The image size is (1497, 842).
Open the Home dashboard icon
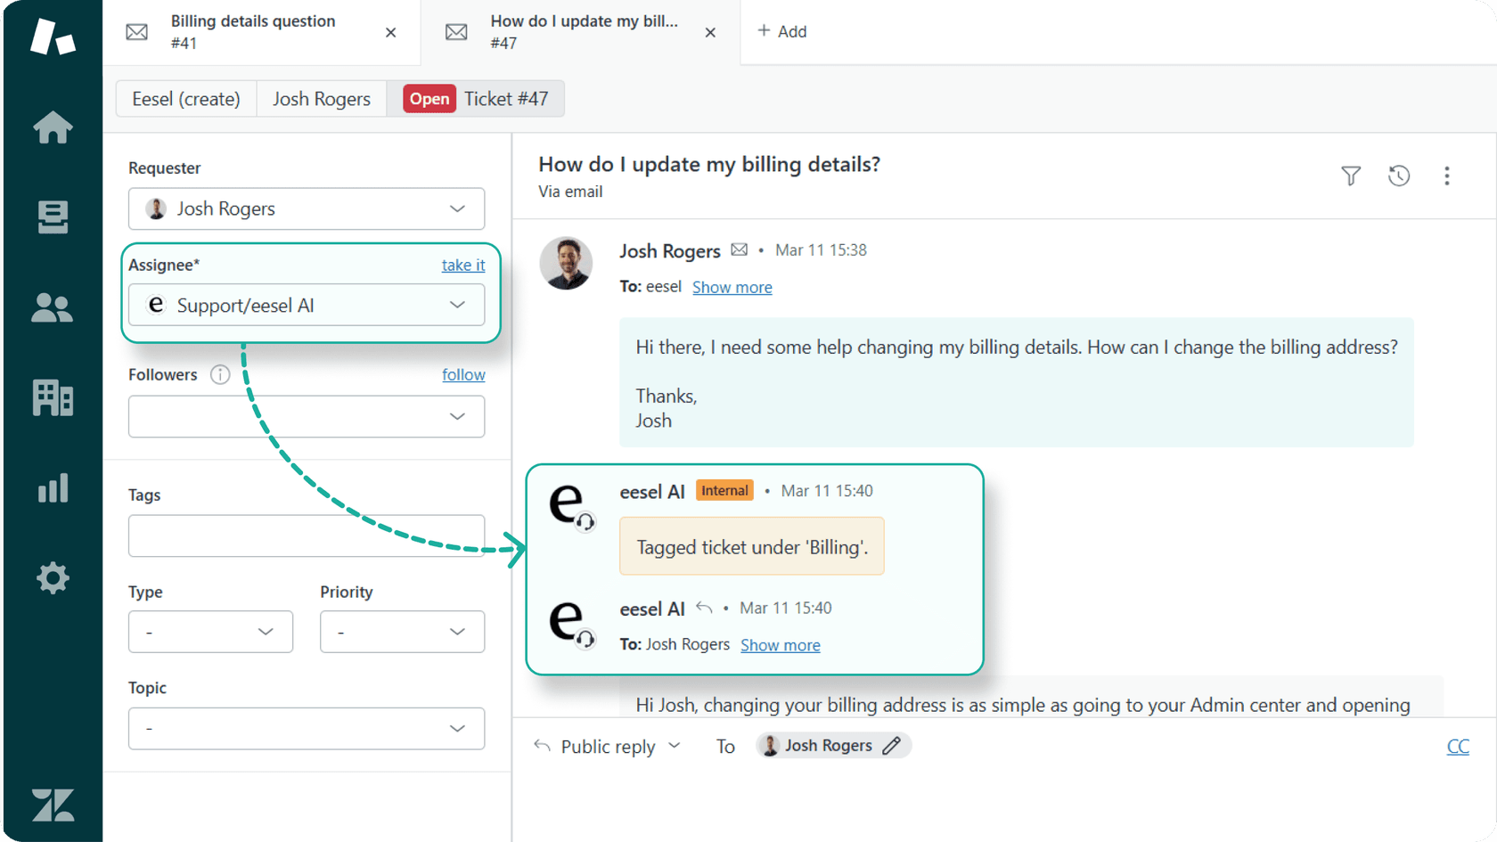53,127
